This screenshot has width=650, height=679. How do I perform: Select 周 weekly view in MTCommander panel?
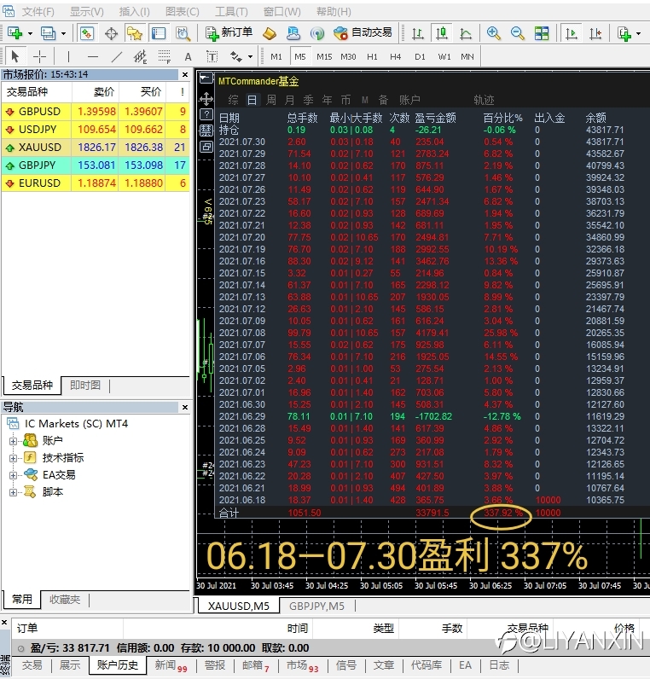point(271,100)
